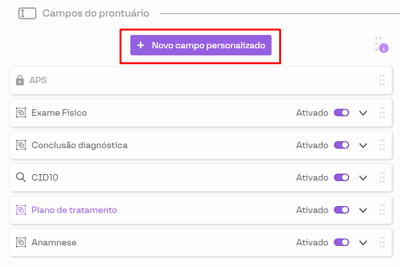The height and width of the screenshot is (267, 400).
Task: Disable the Exame Físico toggle
Action: point(341,113)
